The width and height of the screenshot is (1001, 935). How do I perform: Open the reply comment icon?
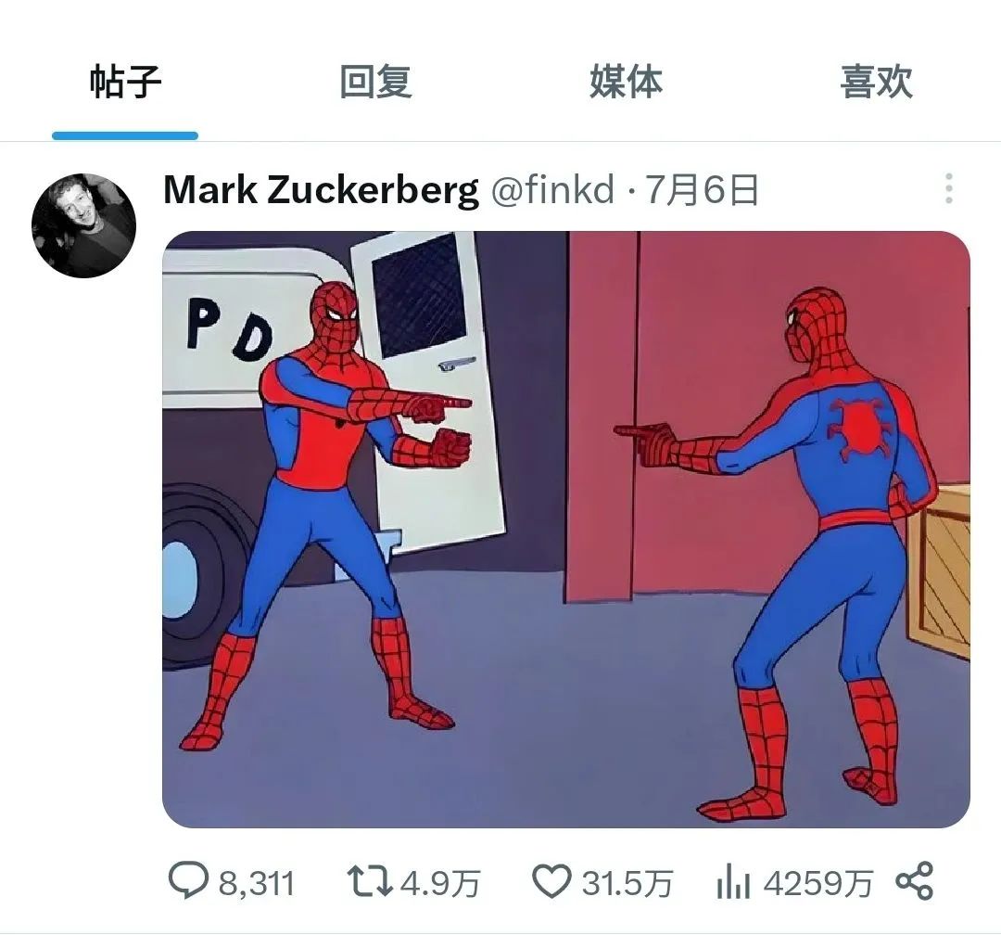point(188,881)
